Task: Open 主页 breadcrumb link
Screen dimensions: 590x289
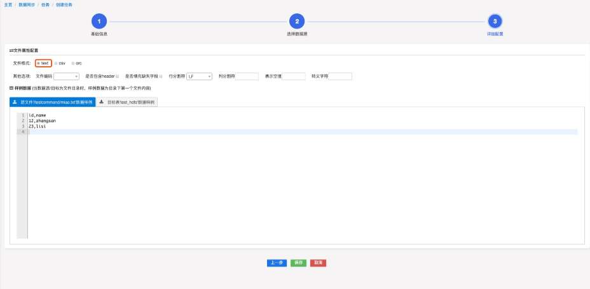Action: 8,4
